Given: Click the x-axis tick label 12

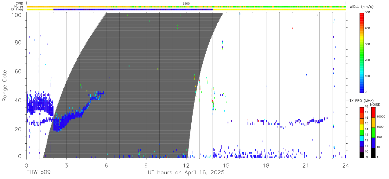Looking at the screenshot, I should [186, 165].
